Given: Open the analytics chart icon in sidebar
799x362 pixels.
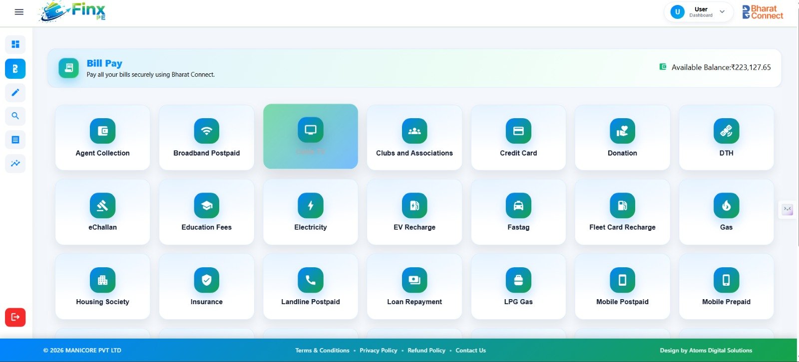Looking at the screenshot, I should click(x=15, y=163).
